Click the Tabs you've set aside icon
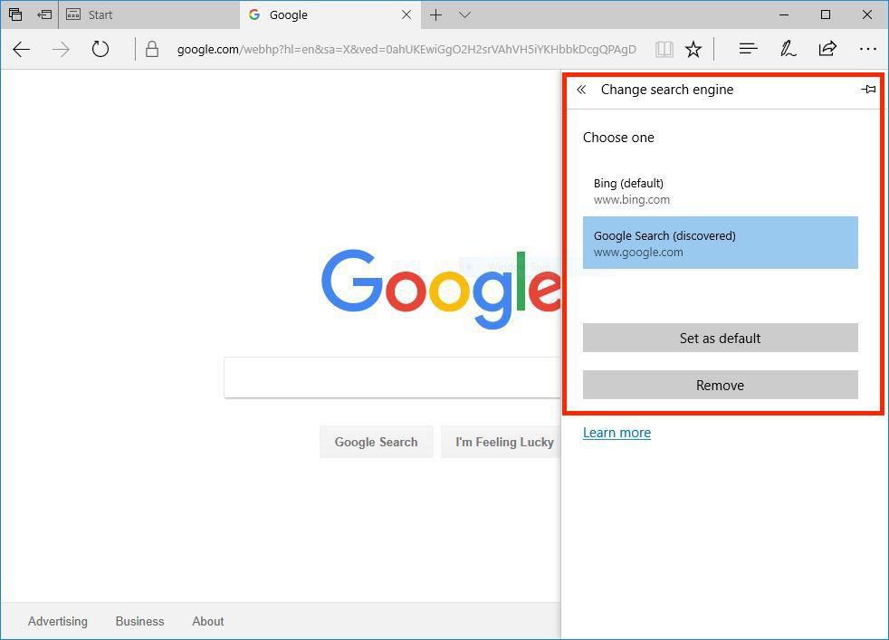This screenshot has height=640, width=889. (x=15, y=14)
